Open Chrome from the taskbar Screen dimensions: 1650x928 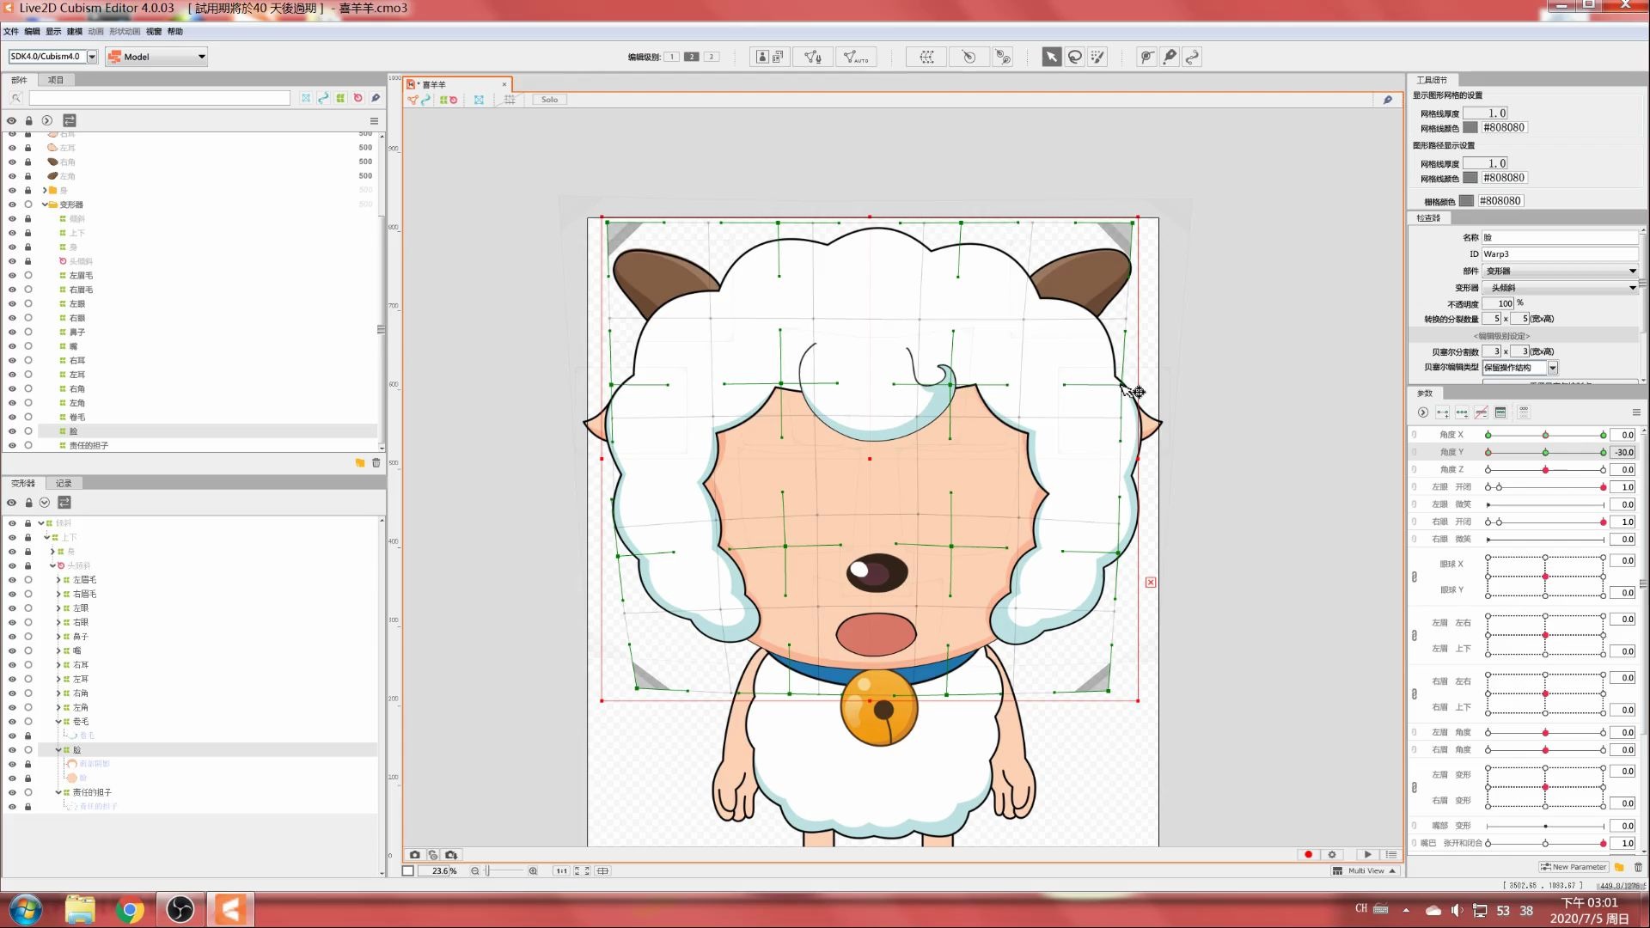pos(130,910)
